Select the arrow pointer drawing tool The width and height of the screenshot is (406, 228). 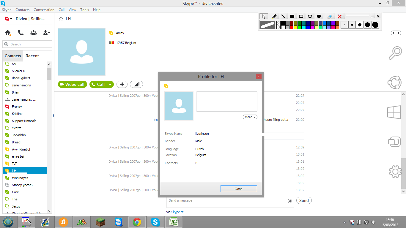coord(264,16)
